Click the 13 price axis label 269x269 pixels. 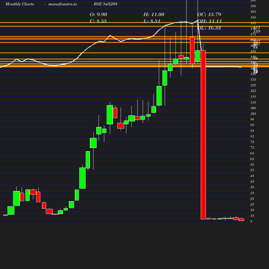click(x=252, y=216)
